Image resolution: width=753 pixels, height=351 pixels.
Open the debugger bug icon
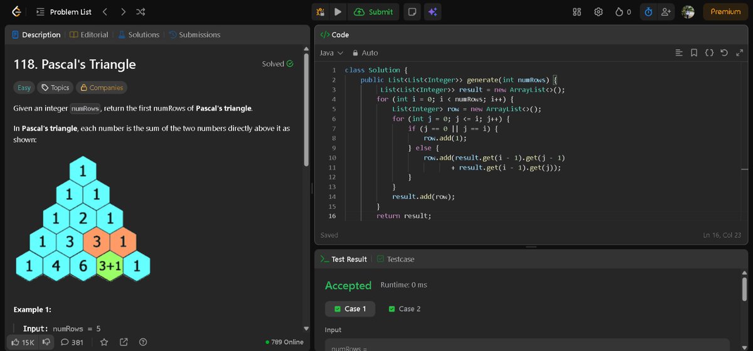pos(321,11)
